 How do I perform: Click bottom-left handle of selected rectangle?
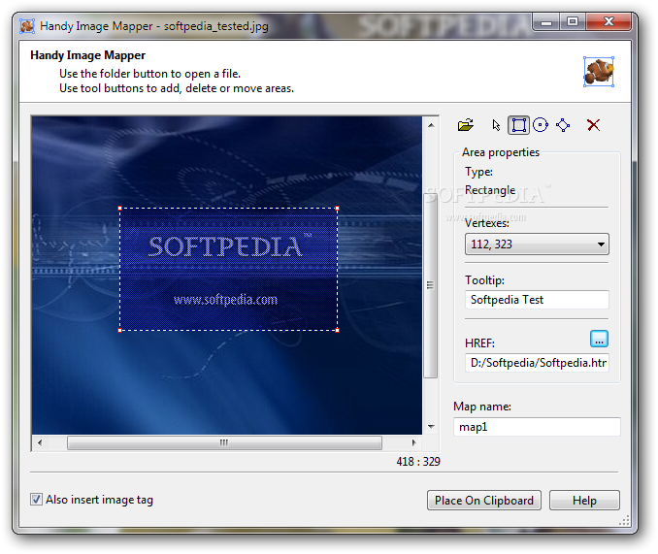pyautogui.click(x=120, y=331)
